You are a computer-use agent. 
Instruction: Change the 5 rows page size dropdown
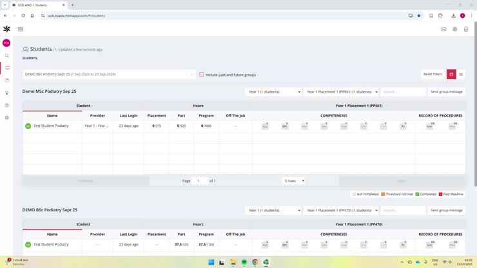(293, 181)
